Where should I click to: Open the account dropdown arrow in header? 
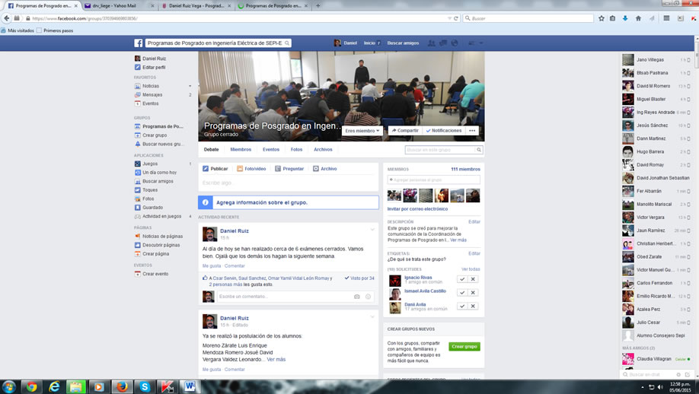tap(481, 43)
